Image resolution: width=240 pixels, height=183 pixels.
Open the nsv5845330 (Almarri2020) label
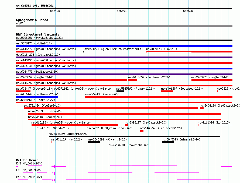(68, 134)
